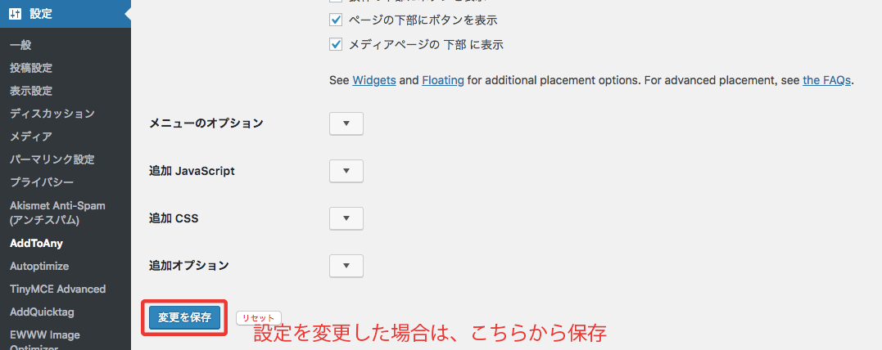
Task: Open the Widgets link
Action: click(x=374, y=80)
